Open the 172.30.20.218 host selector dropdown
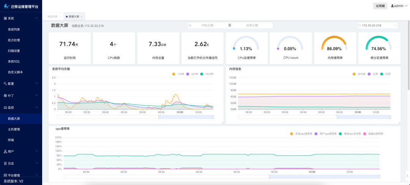The height and width of the screenshot is (185, 410). [x=395, y=25]
